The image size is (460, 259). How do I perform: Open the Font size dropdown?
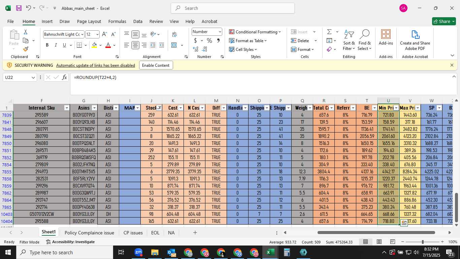coord(97,34)
